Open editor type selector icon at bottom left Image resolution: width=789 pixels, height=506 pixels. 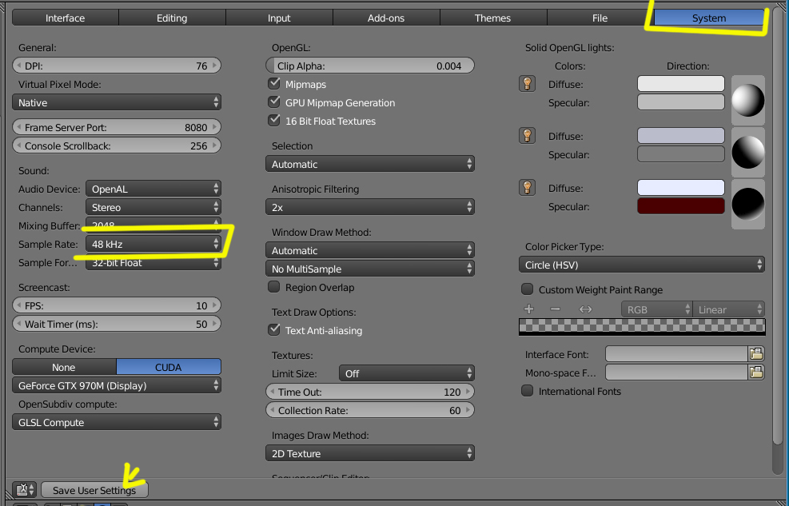click(24, 490)
